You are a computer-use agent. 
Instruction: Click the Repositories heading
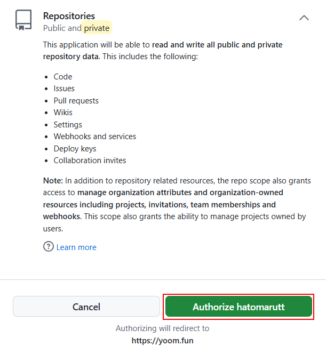(69, 16)
